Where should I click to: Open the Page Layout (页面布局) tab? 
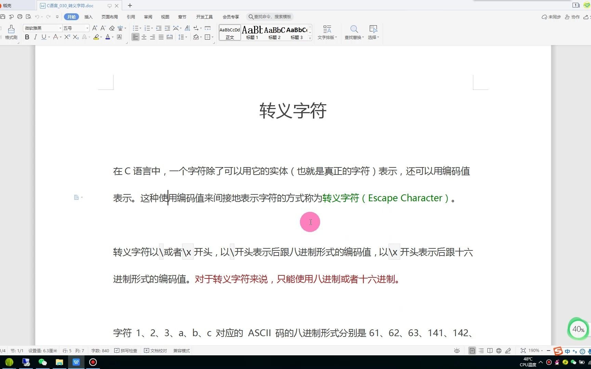109,17
